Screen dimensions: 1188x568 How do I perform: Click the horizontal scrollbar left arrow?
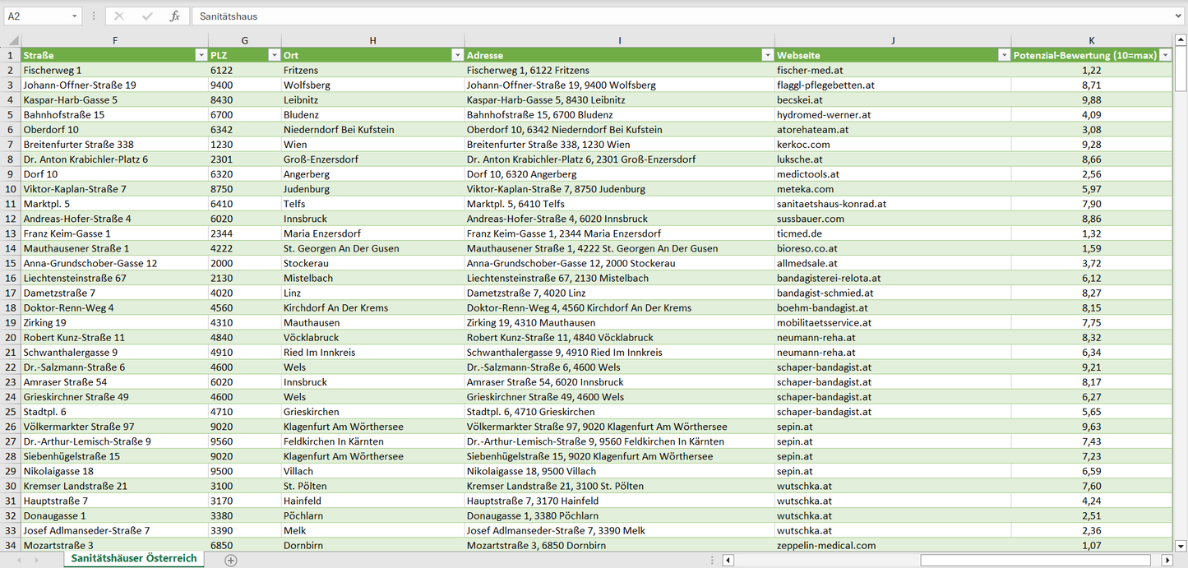pyautogui.click(x=728, y=560)
